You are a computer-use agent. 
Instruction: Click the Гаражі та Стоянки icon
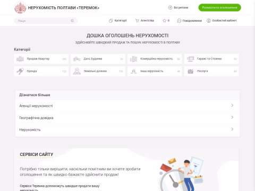coord(190,59)
